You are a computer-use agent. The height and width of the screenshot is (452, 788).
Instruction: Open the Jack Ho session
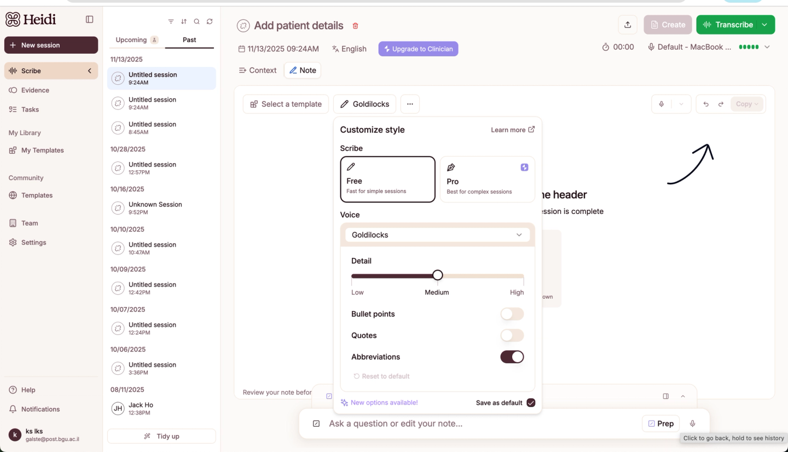[x=161, y=408]
